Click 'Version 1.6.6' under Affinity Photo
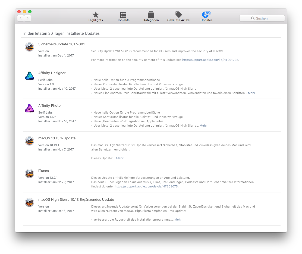Screen dimensions: 302x254 click(47, 117)
